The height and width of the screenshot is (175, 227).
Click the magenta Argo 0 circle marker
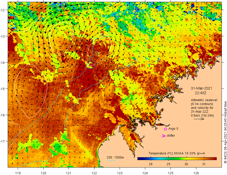click(165, 129)
